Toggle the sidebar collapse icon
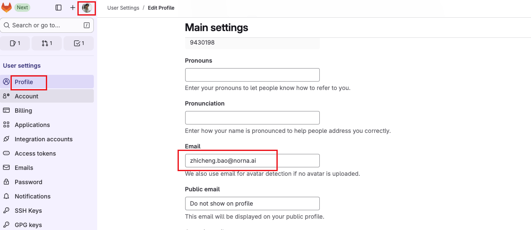531x230 pixels. pos(58,8)
